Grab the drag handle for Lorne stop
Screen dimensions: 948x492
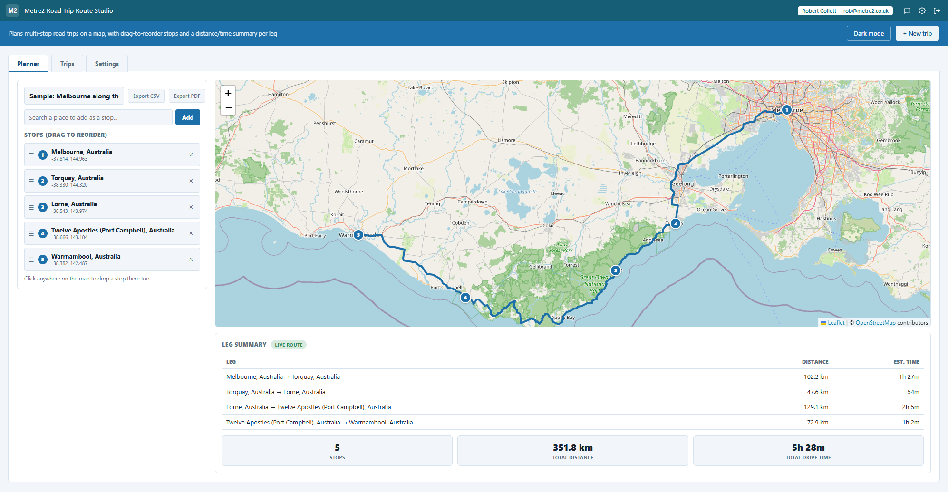click(31, 207)
